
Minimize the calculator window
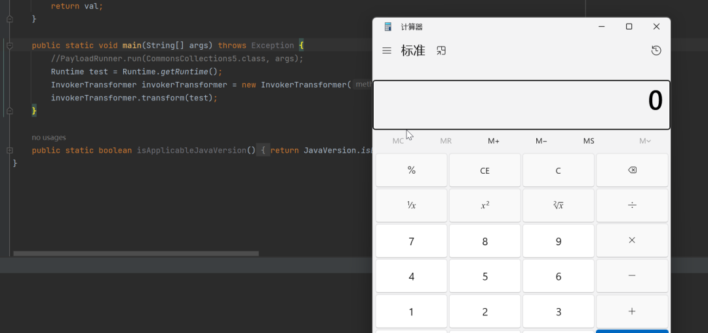(601, 27)
